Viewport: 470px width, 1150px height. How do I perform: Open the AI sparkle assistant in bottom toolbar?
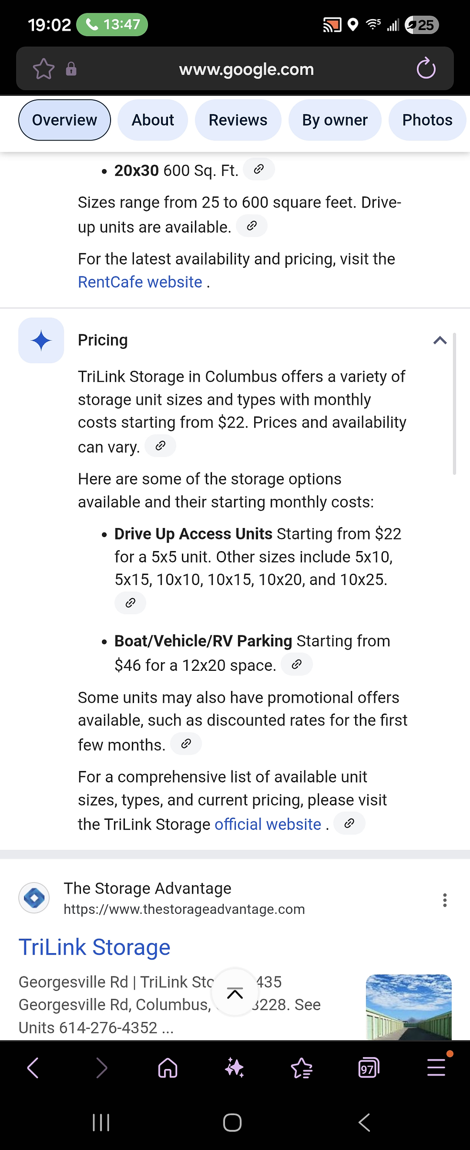(x=235, y=1068)
